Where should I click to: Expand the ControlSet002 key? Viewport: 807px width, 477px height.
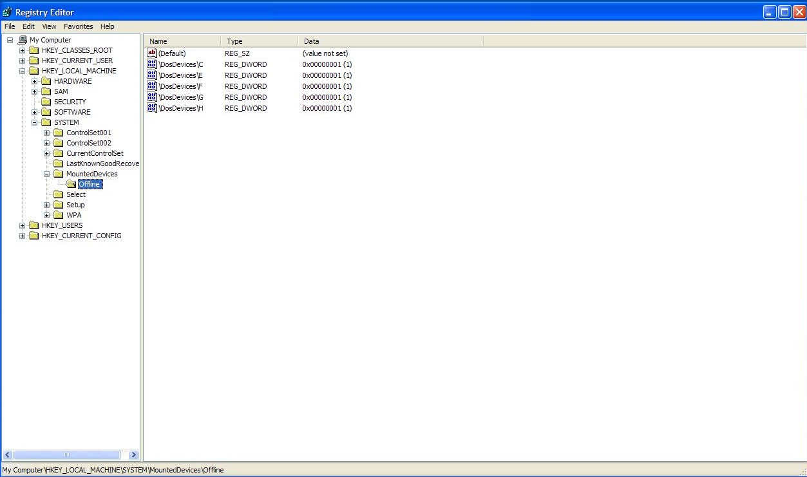[46, 143]
